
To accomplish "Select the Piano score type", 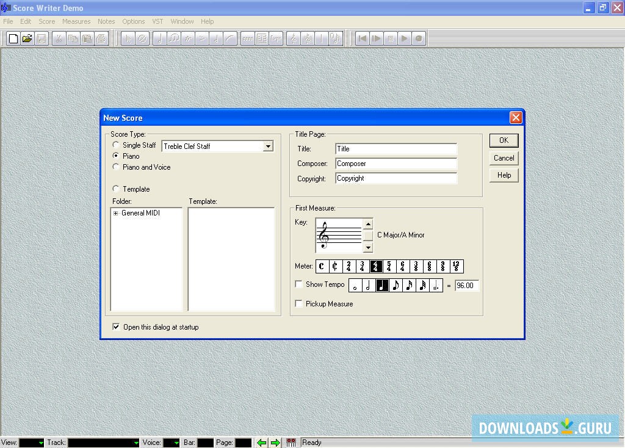I will pos(115,156).
